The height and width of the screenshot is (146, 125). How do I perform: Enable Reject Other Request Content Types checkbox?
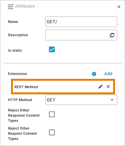52,132
